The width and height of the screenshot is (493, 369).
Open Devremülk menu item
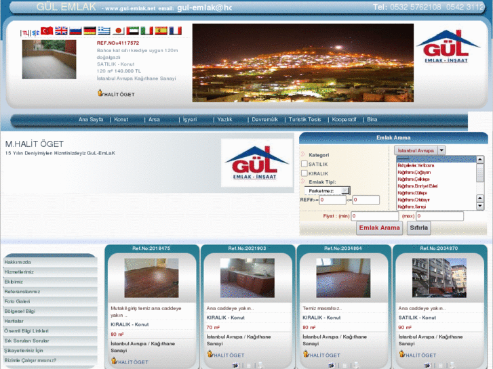[264, 120]
